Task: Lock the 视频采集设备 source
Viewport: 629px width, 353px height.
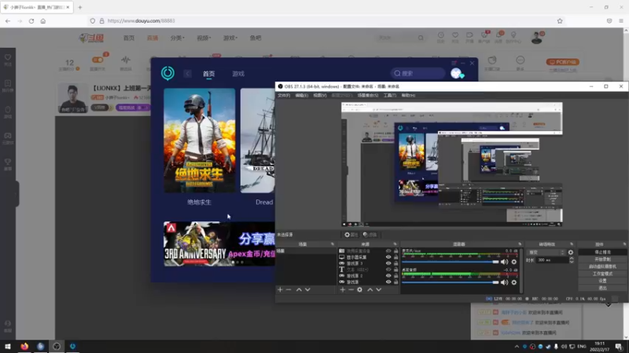Action: pyautogui.click(x=396, y=251)
